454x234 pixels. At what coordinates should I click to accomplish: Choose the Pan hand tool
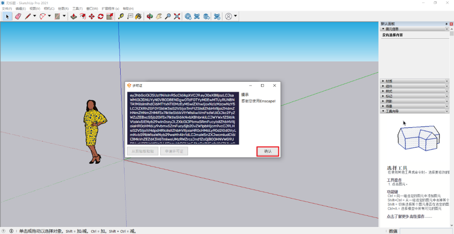[158, 16]
